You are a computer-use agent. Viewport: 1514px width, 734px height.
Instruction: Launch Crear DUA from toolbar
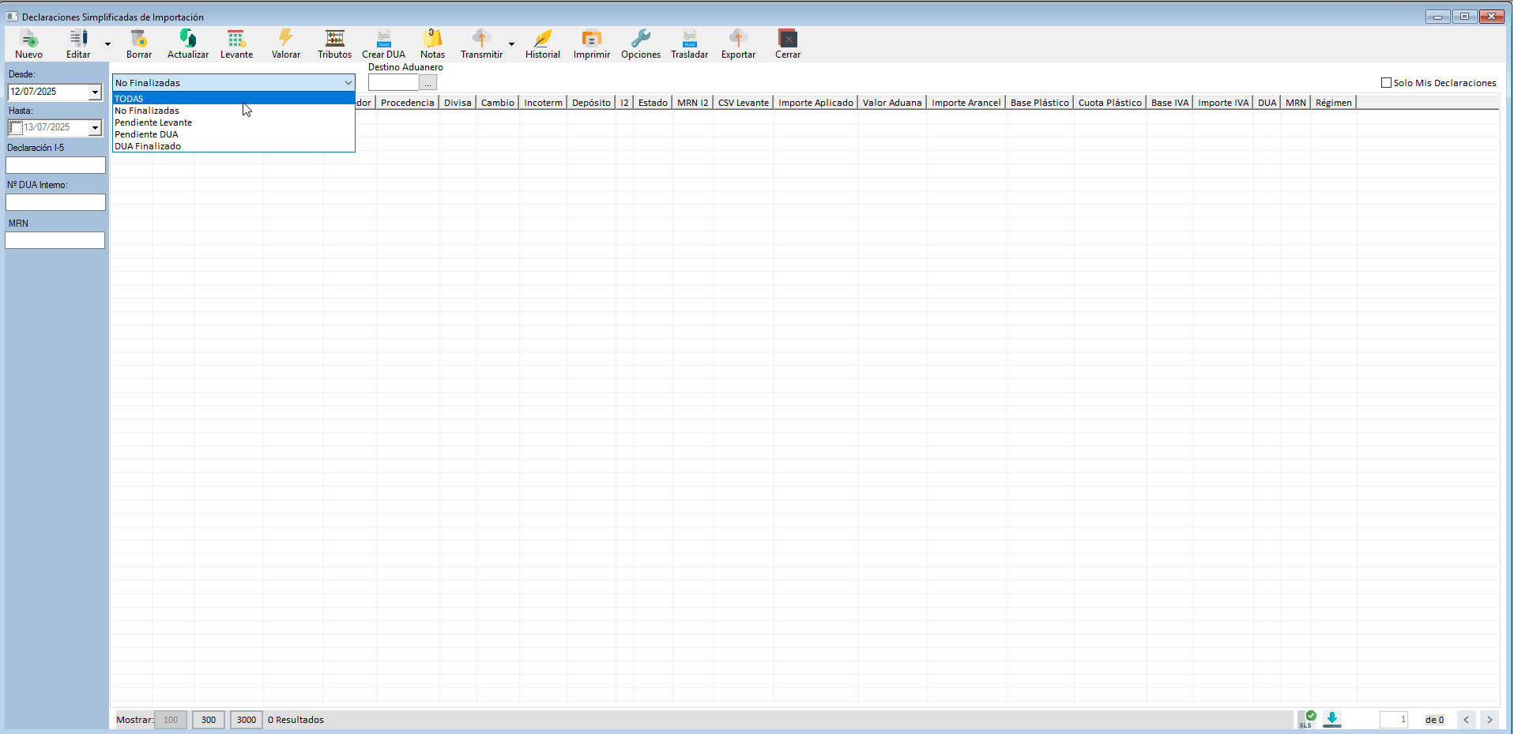click(383, 40)
